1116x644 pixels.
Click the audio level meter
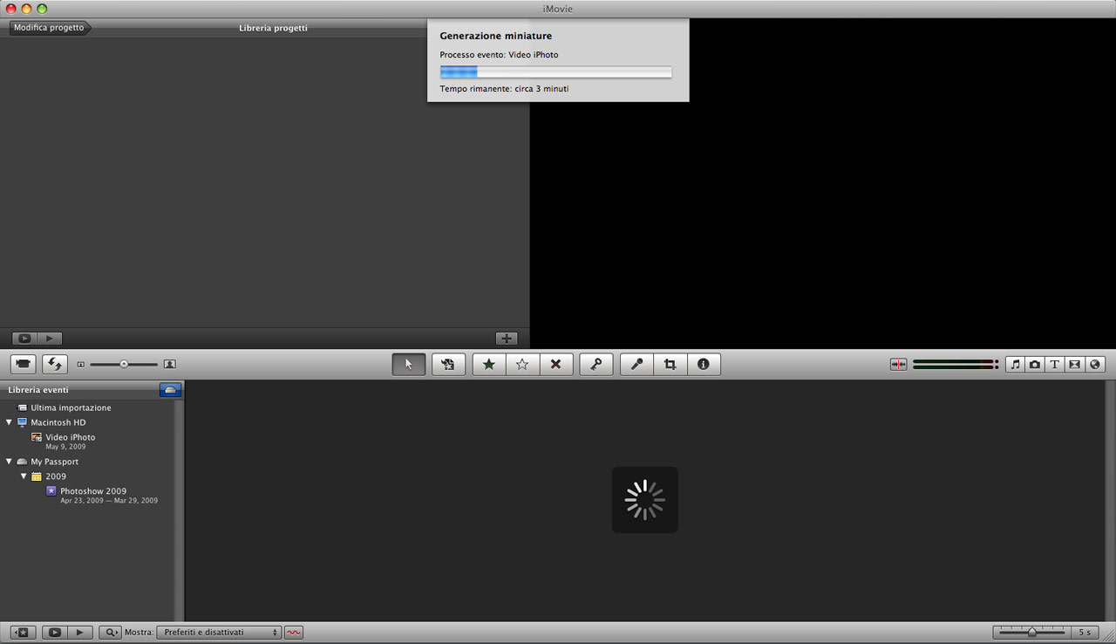click(x=956, y=364)
